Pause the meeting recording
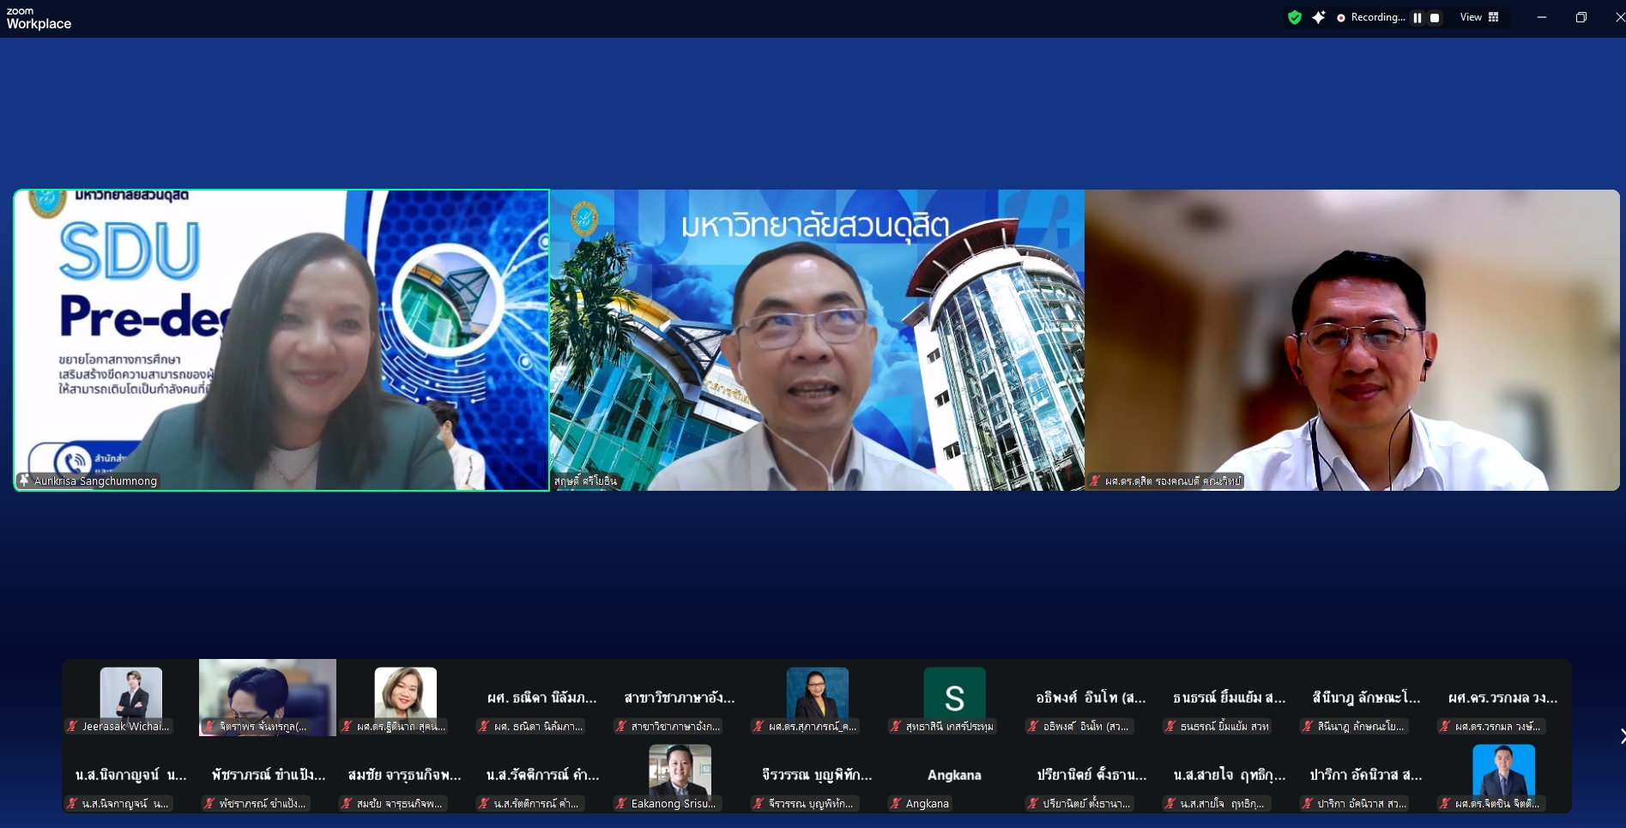 tap(1417, 17)
